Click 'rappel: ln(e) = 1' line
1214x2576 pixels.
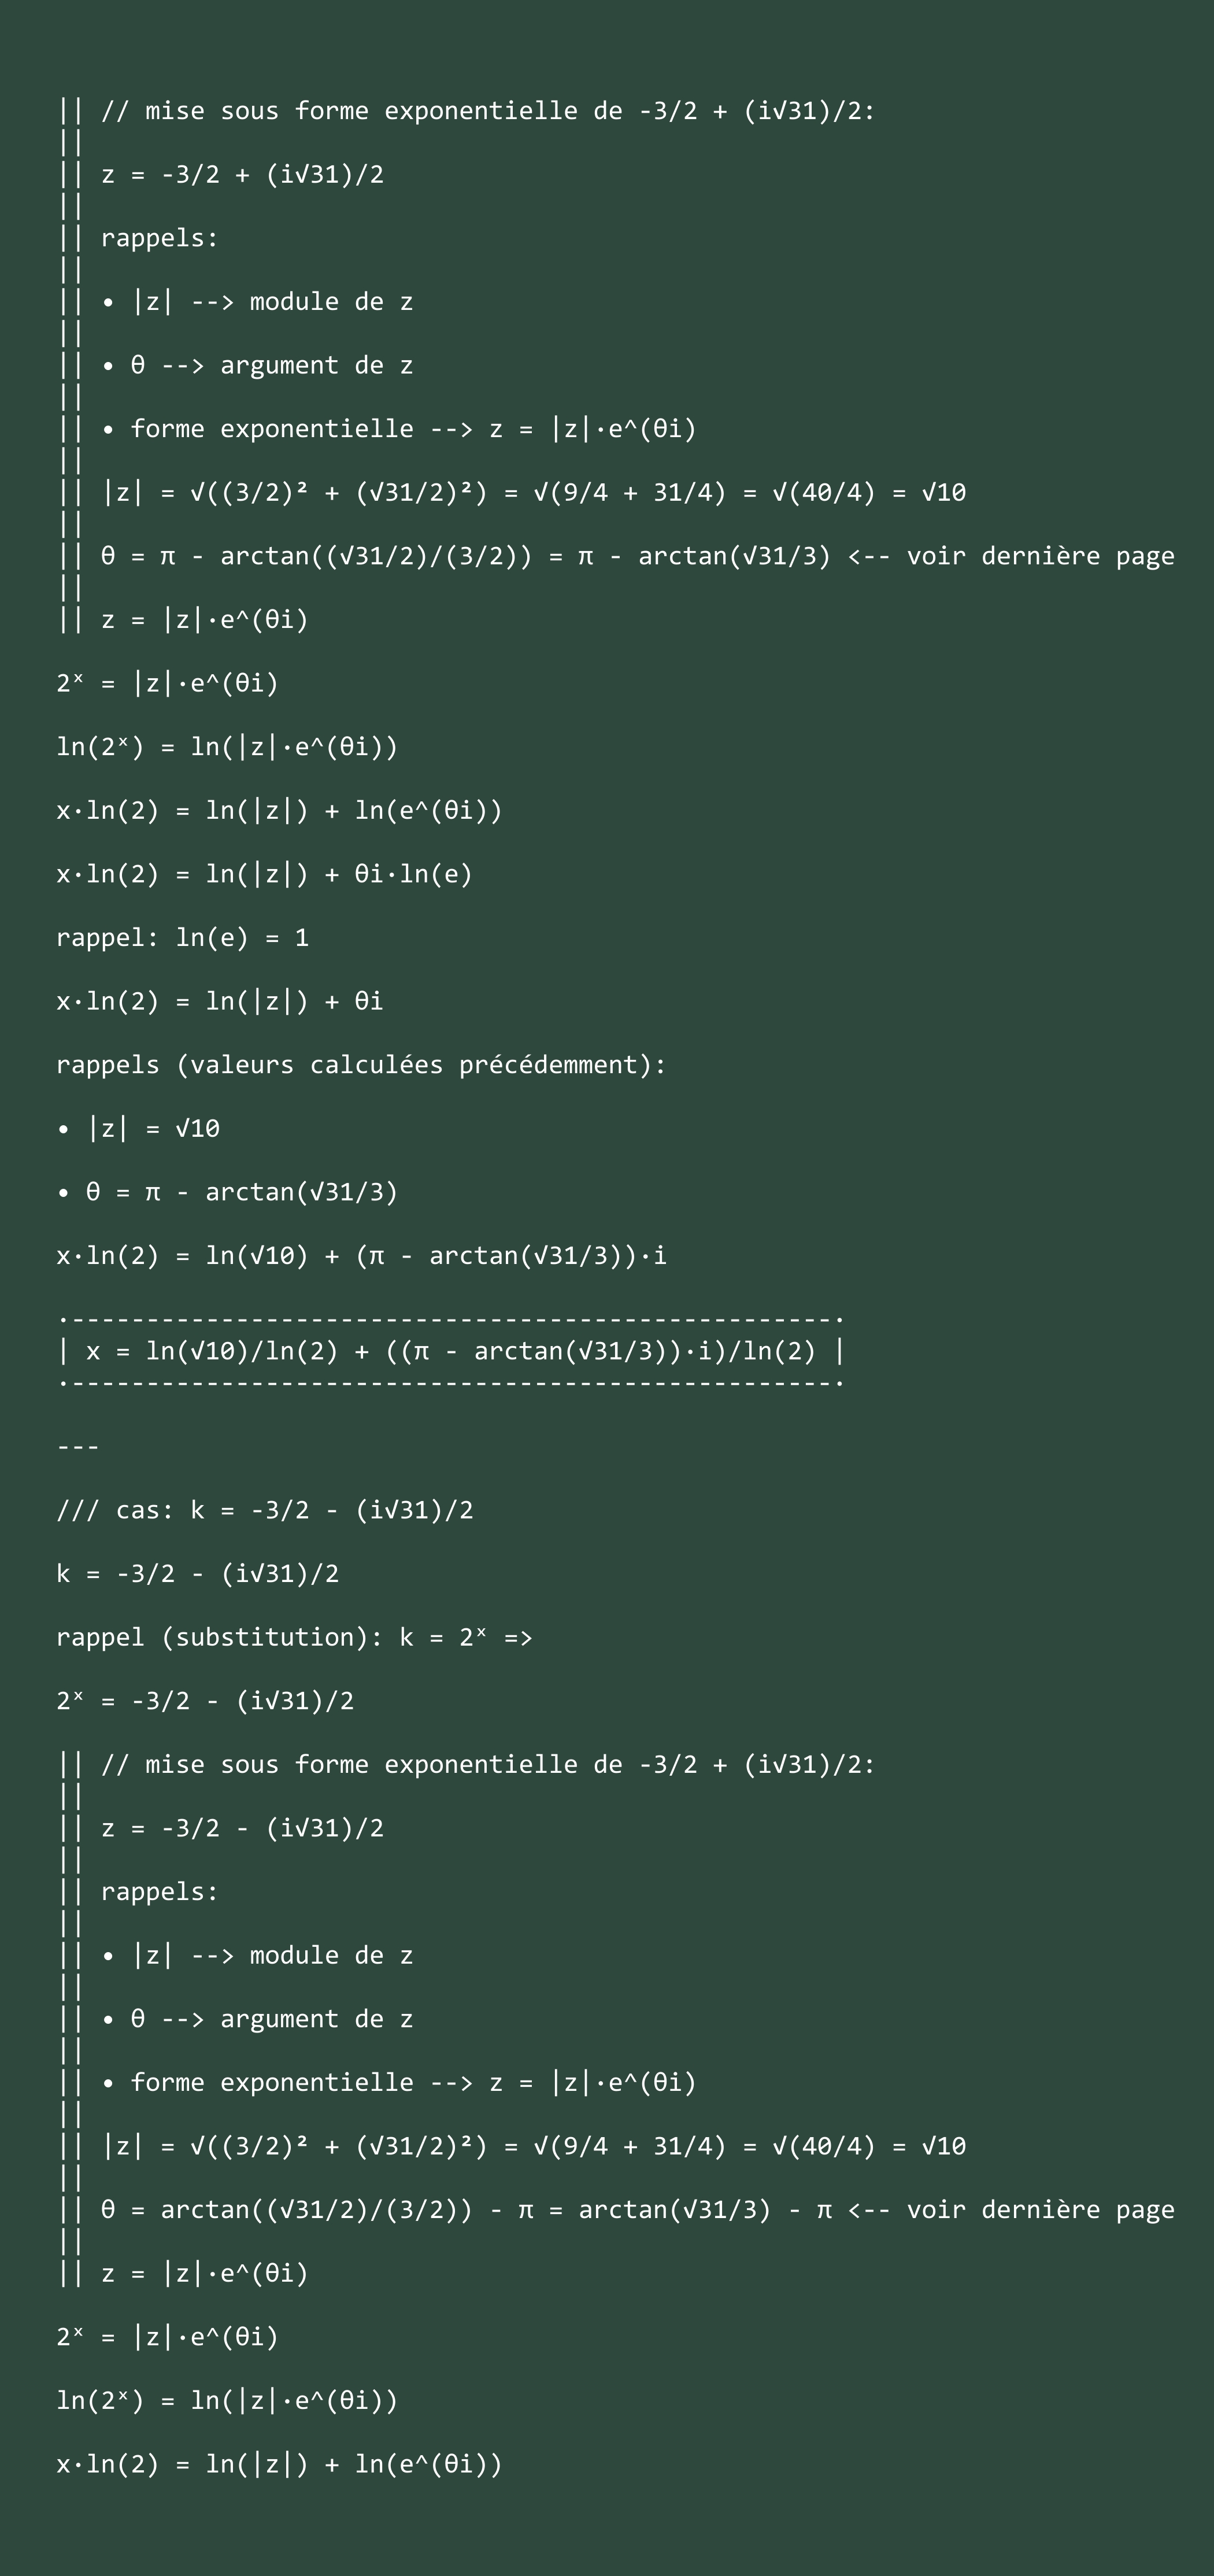coord(183,938)
